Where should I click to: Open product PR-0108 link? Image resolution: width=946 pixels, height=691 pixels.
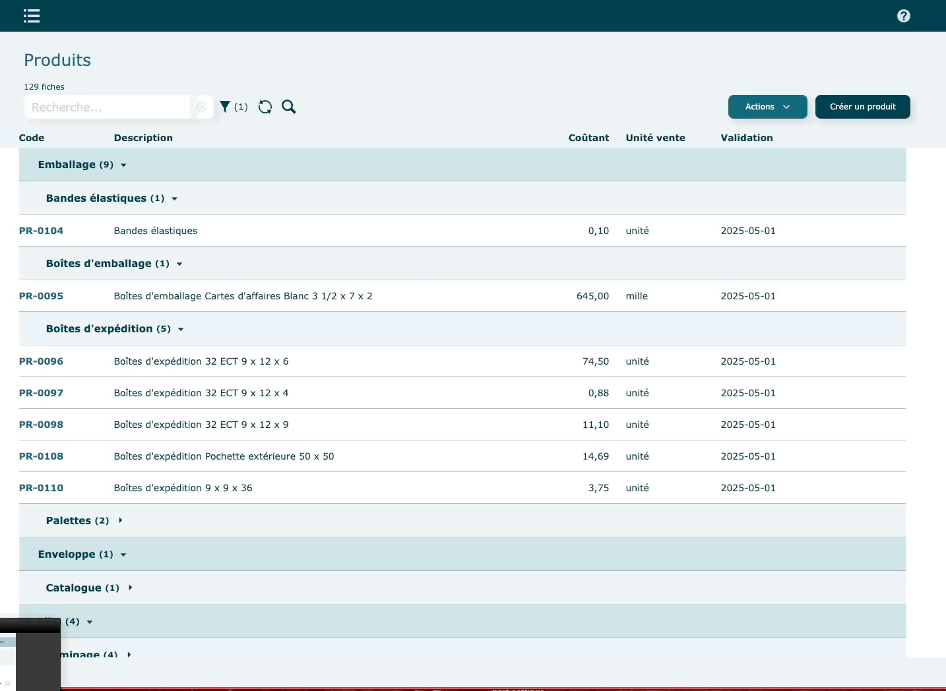tap(41, 456)
